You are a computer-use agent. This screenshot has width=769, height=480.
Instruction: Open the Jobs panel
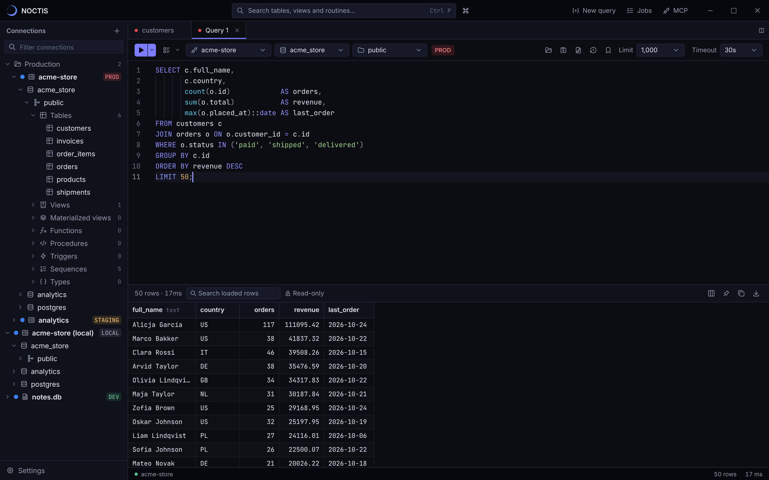click(639, 11)
